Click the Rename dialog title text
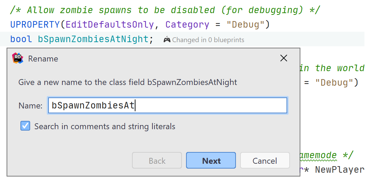 click(43, 59)
